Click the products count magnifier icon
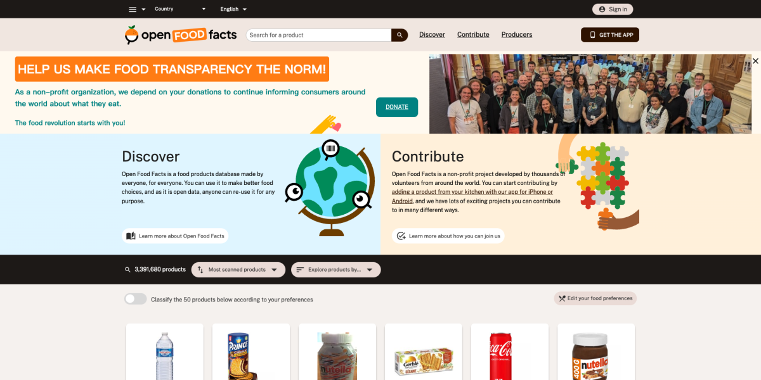This screenshot has height=380, width=761. (127, 270)
